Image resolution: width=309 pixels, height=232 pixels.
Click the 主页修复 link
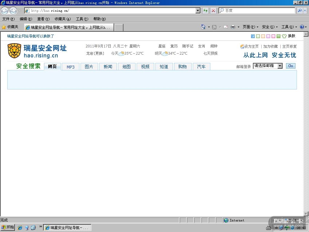coord(289,47)
